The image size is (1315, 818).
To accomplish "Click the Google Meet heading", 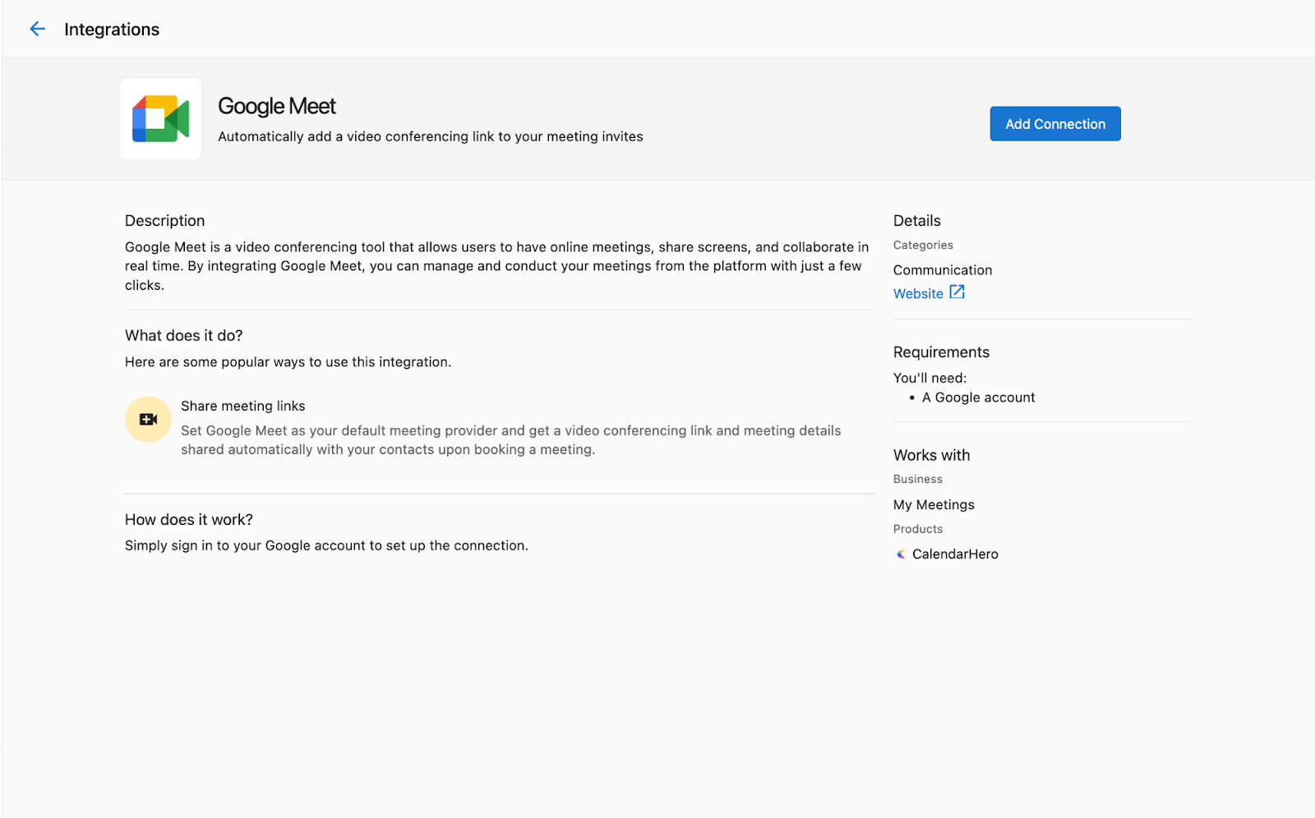I will [x=277, y=106].
